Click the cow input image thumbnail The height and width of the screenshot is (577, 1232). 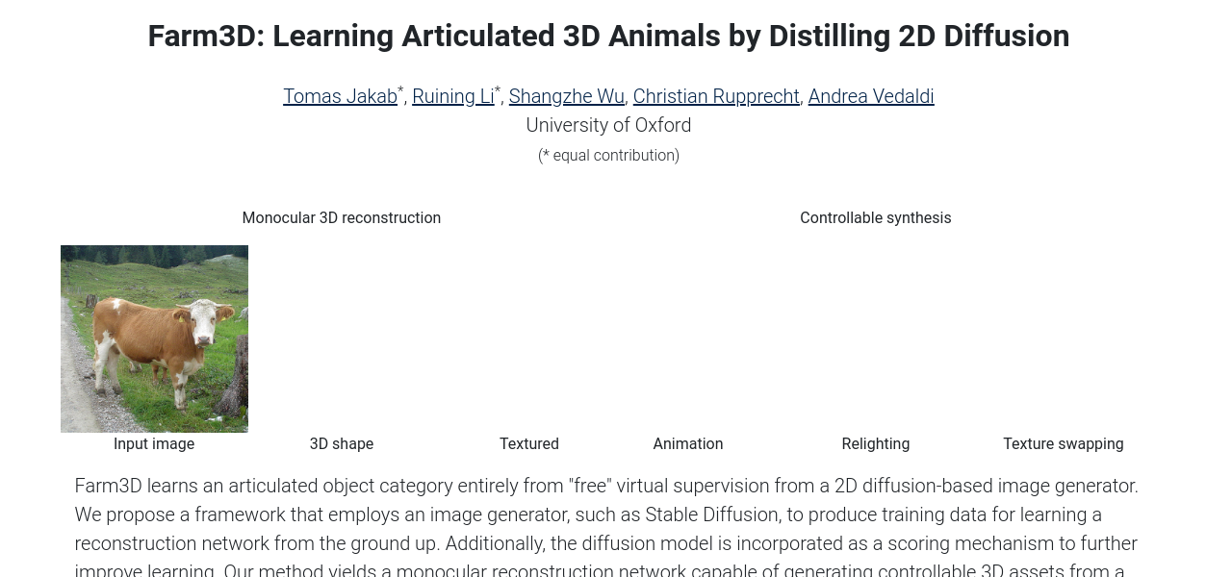154,339
